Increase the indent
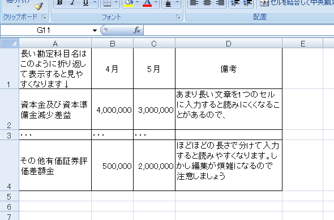 point(247,3)
